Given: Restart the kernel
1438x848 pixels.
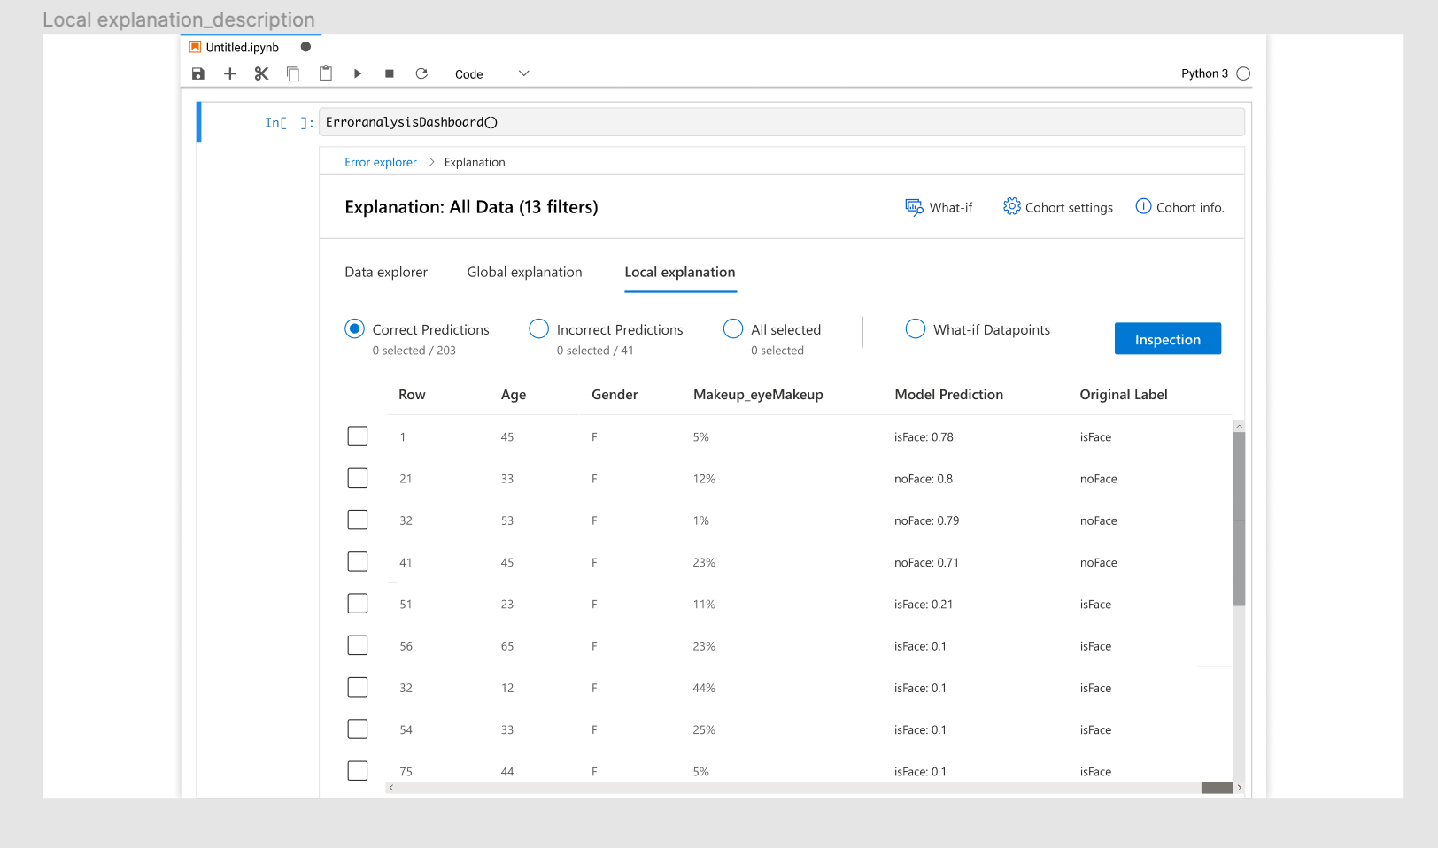Looking at the screenshot, I should pos(421,73).
